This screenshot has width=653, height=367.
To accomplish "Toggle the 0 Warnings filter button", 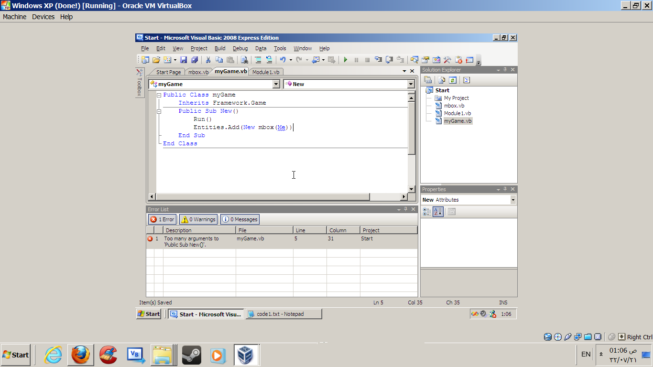I will (x=198, y=219).
